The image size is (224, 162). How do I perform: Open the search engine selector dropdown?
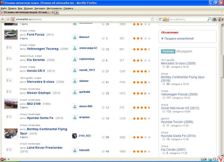point(166,19)
